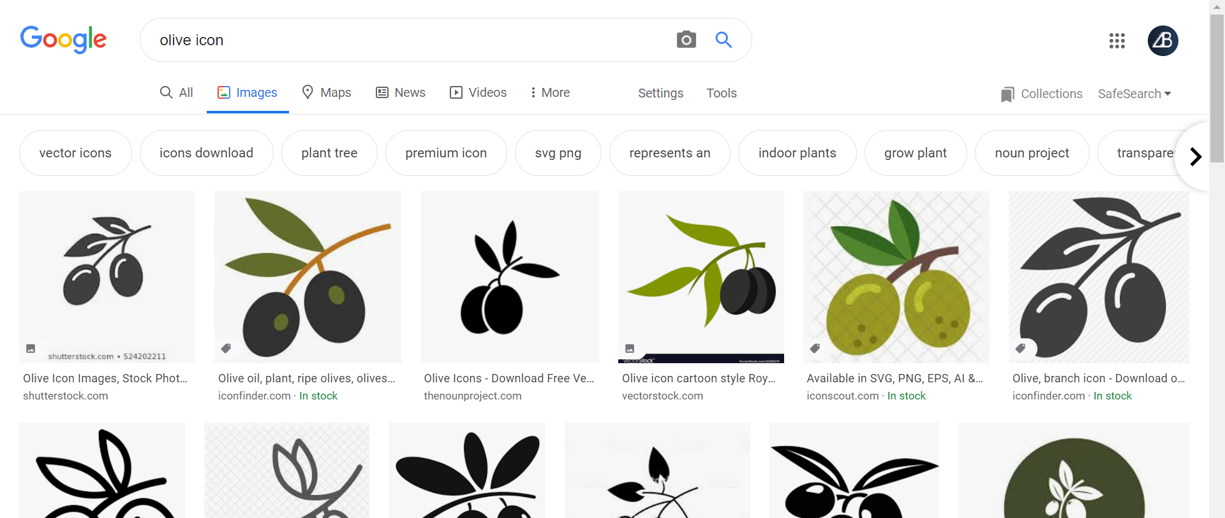The image size is (1225, 518).
Task: Select the "vector icons" suggestion chip
Action: (75, 153)
